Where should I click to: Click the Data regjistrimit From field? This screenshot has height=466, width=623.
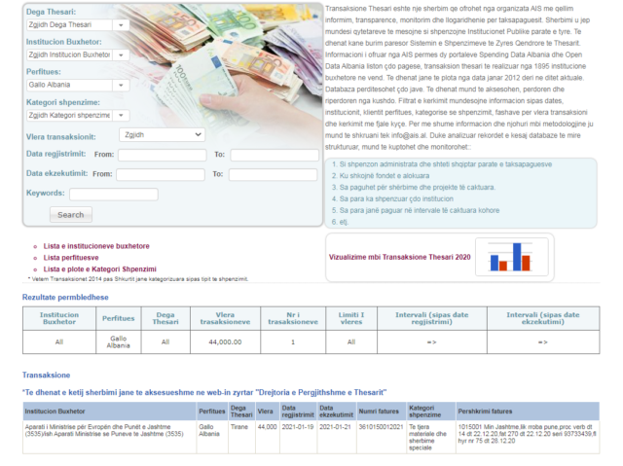(x=162, y=155)
